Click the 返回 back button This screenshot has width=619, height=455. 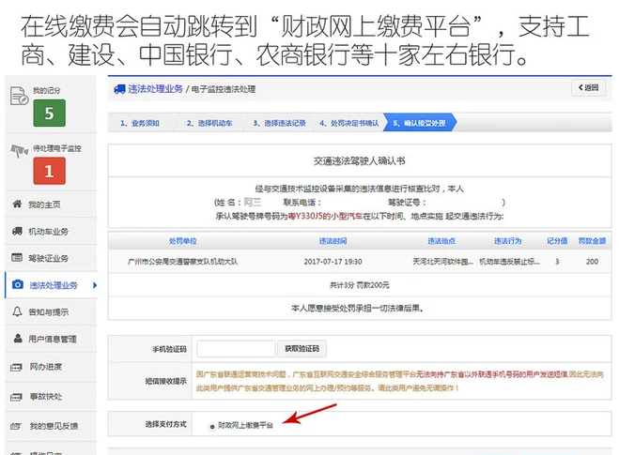pos(589,87)
